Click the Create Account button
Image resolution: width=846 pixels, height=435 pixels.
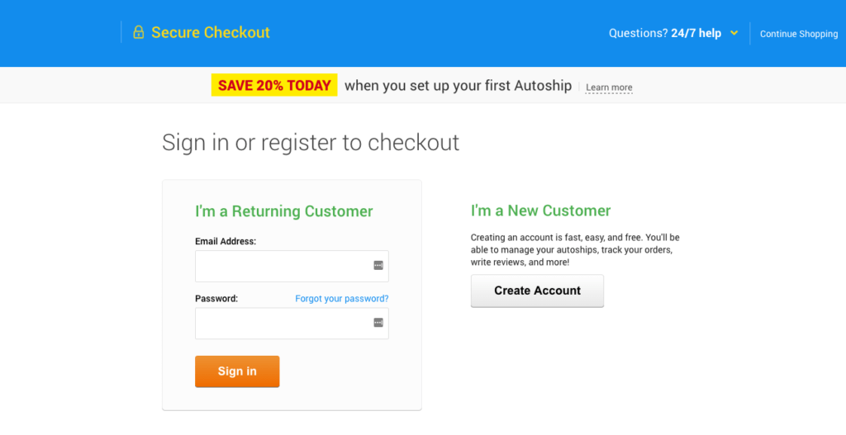click(x=537, y=291)
